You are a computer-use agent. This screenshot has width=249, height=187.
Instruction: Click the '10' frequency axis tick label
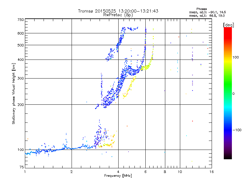pyautogui.click(x=180, y=172)
